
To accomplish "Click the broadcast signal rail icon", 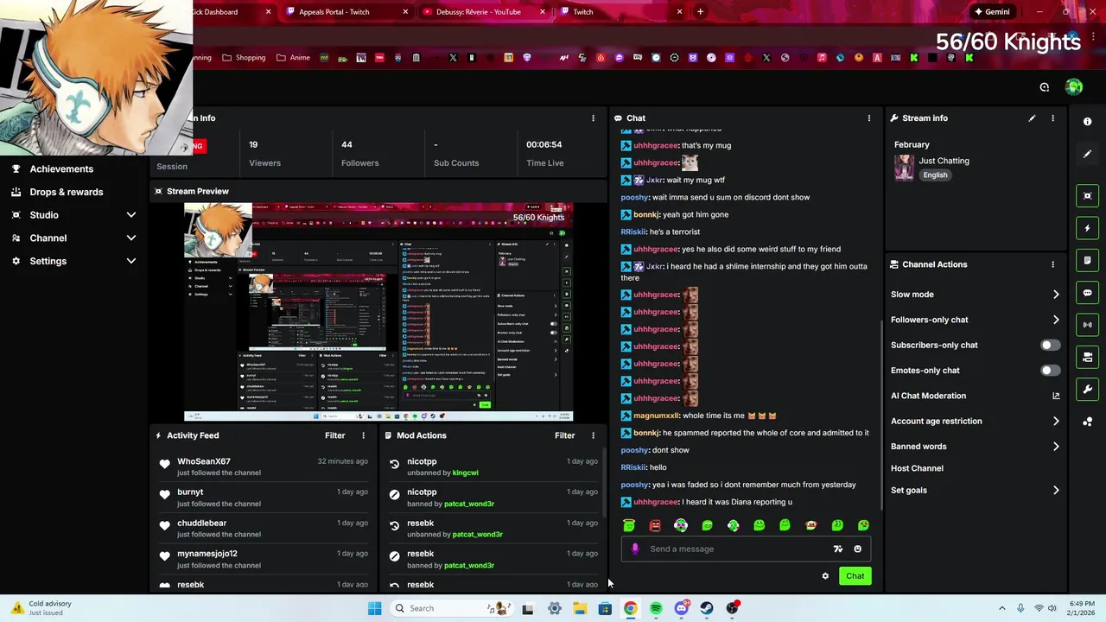I will 1087,325.
